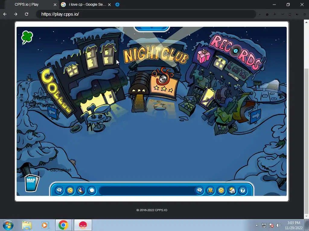Zoom out with the minus toolbar icon
Screen dimensions: 309x231
coord(282,14)
